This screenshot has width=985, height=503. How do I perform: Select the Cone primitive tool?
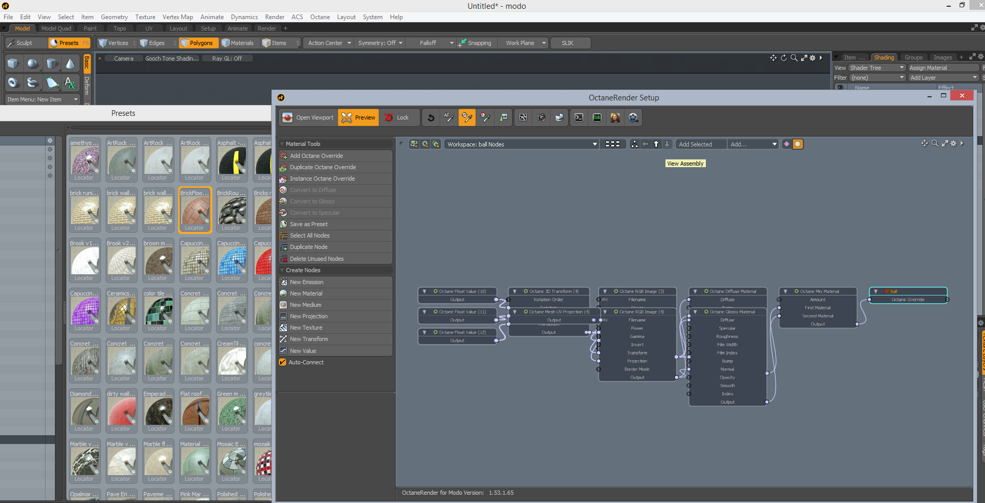point(70,64)
